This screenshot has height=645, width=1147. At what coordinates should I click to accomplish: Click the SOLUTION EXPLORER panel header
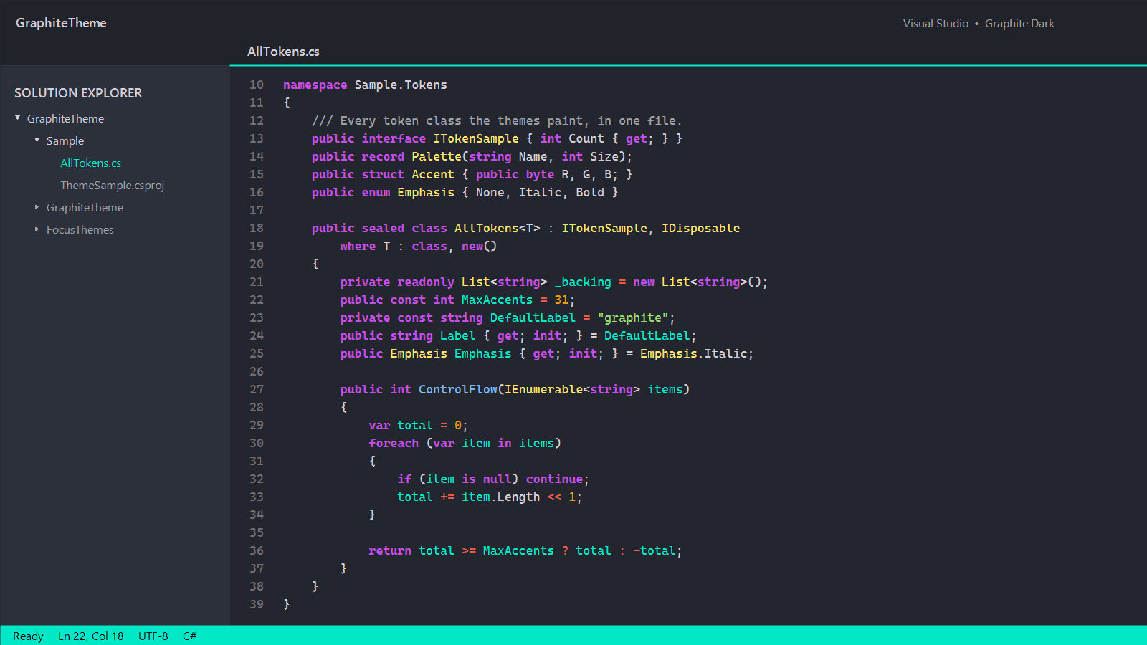click(78, 93)
